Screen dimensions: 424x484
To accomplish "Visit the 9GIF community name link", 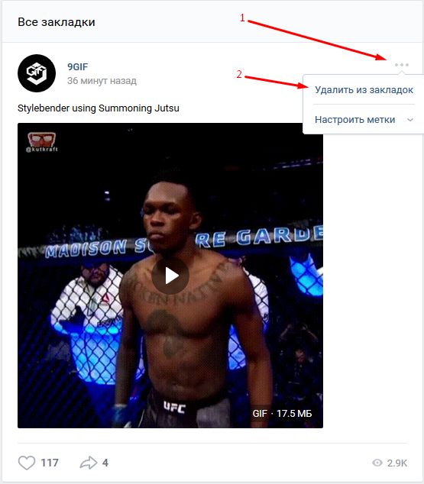I will pyautogui.click(x=77, y=66).
